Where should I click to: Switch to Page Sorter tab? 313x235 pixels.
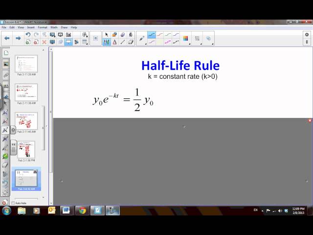point(6,53)
